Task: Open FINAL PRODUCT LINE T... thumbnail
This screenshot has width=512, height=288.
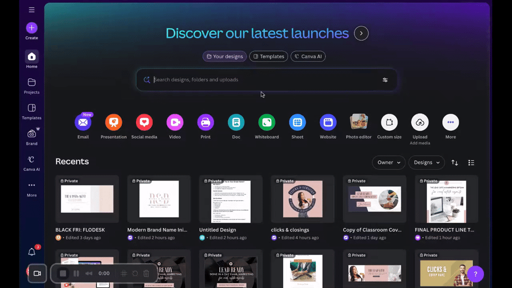Action: coord(446,199)
